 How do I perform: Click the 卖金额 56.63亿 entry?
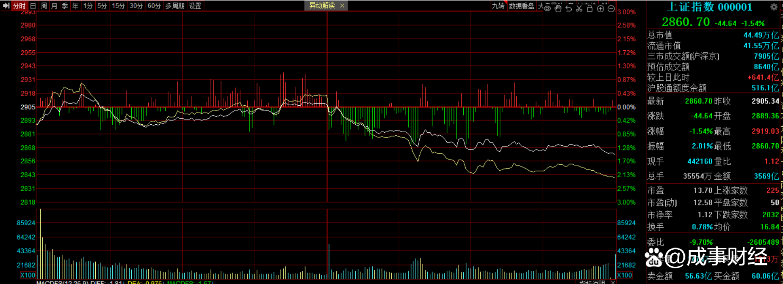click(679, 276)
